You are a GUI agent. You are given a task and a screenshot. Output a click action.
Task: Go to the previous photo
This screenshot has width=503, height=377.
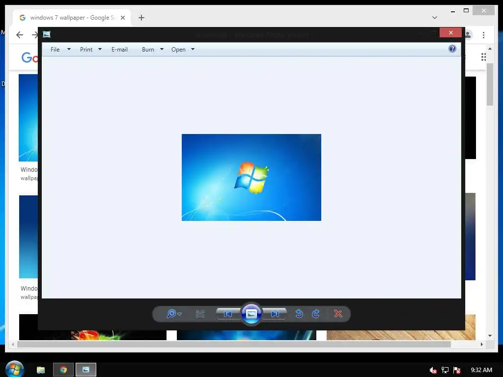click(x=228, y=314)
